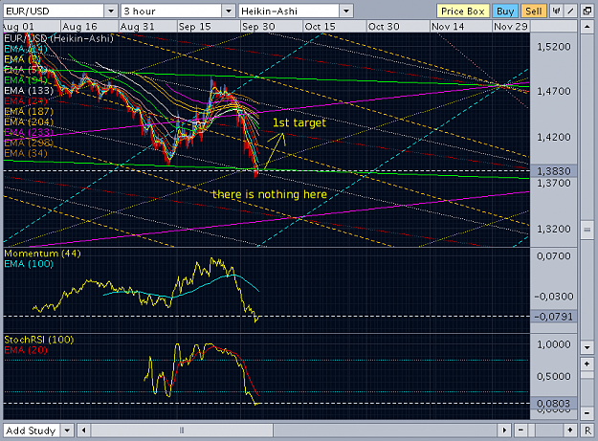Click the EUR/USD symbol field
Viewport: 598px width, 441px height.
54,11
